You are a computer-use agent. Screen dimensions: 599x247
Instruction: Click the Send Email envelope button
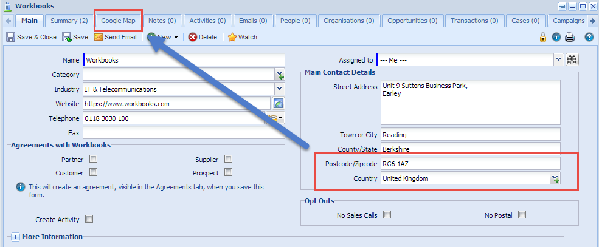pyautogui.click(x=116, y=38)
